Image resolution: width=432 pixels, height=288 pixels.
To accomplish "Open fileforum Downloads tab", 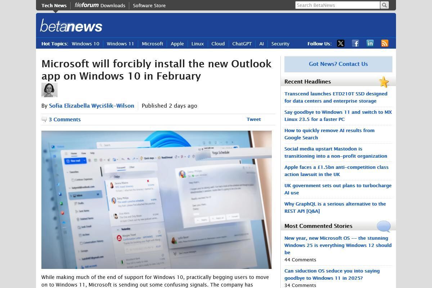I will [x=100, y=5].
